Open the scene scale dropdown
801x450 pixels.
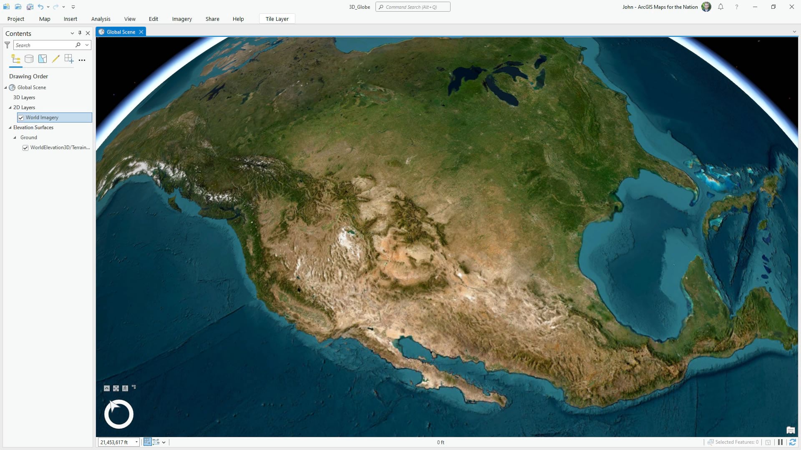pos(136,442)
